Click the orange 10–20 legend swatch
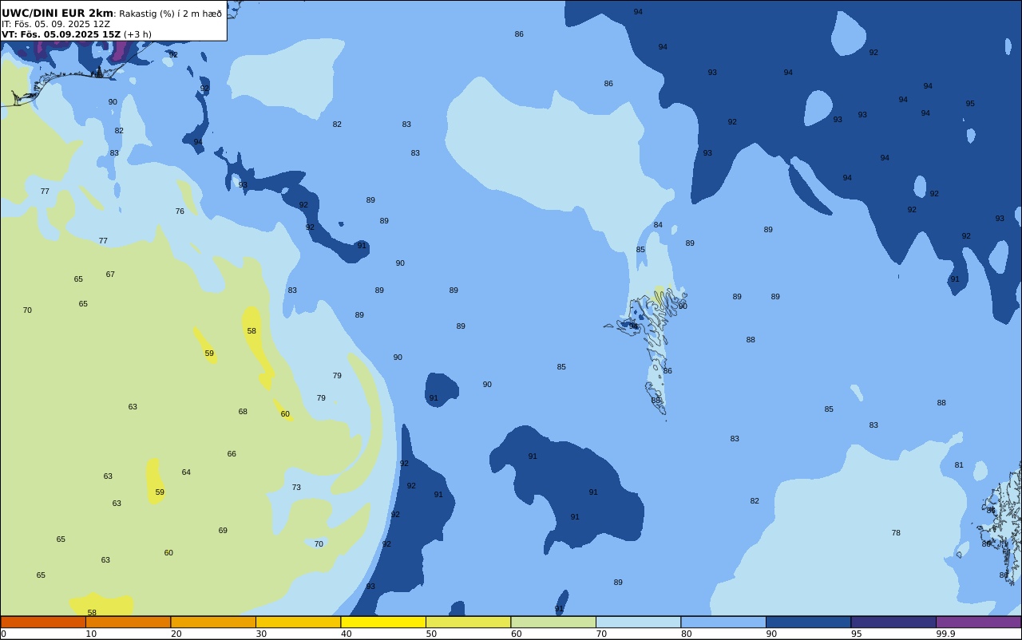The height and width of the screenshot is (640, 1022). [x=128, y=622]
